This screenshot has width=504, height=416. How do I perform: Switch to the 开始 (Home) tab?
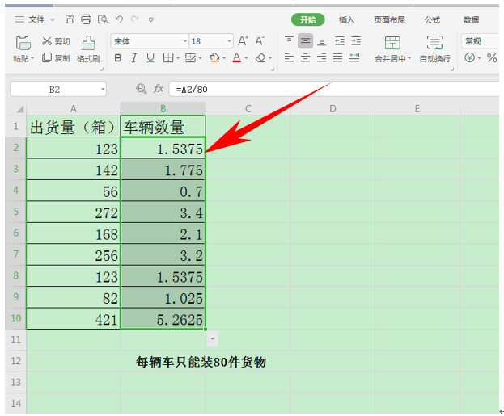307,19
